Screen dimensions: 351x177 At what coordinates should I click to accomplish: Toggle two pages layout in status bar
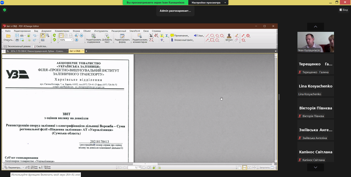(x=249, y=167)
